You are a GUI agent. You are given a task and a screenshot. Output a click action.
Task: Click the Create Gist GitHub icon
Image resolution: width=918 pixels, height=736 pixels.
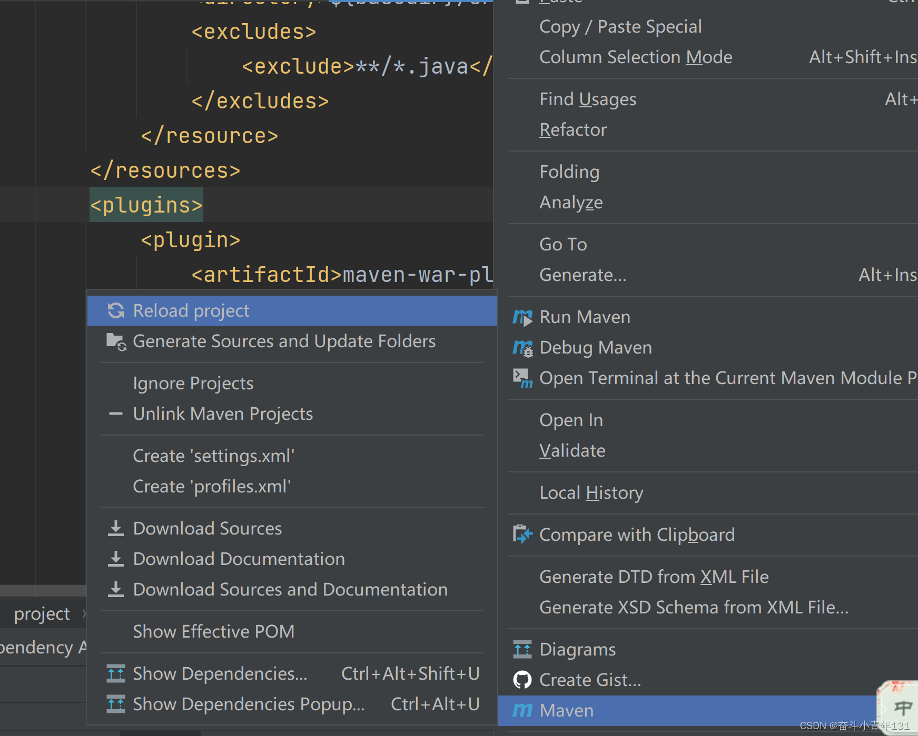pos(522,679)
